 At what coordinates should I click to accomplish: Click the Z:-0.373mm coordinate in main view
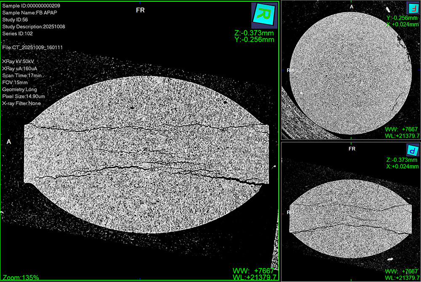pos(255,33)
